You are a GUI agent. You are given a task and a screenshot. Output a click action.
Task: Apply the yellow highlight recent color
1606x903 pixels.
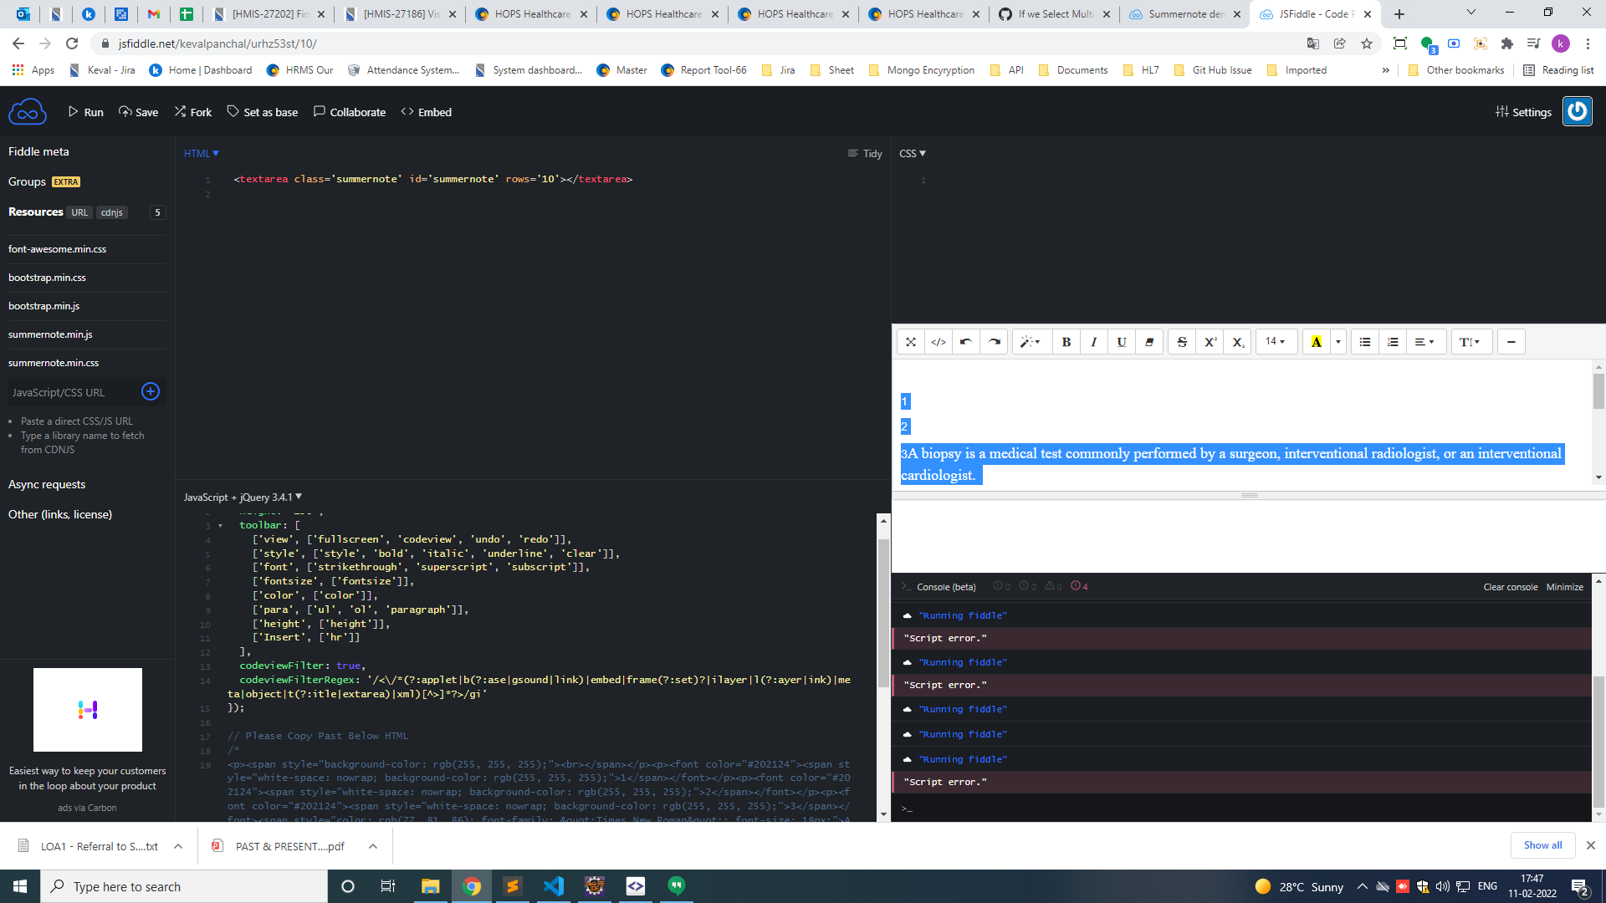pos(1316,342)
